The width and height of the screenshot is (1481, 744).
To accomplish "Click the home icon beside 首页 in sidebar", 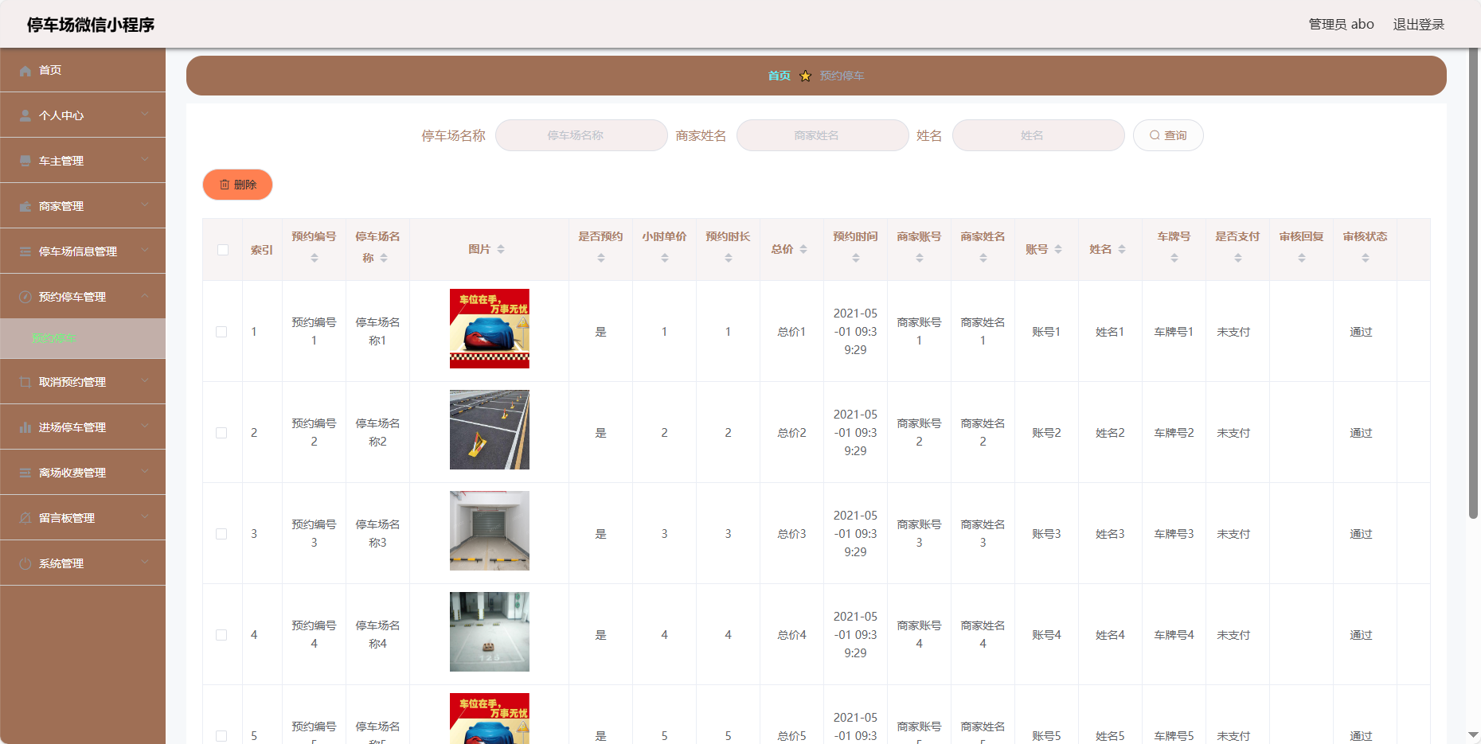I will [25, 71].
